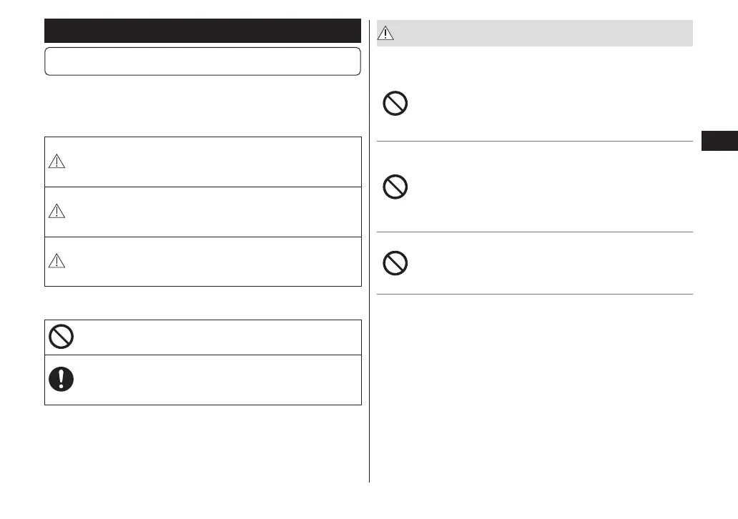
Task: Click the empty cell next to the left prohibition symbol
Action: 215,337
